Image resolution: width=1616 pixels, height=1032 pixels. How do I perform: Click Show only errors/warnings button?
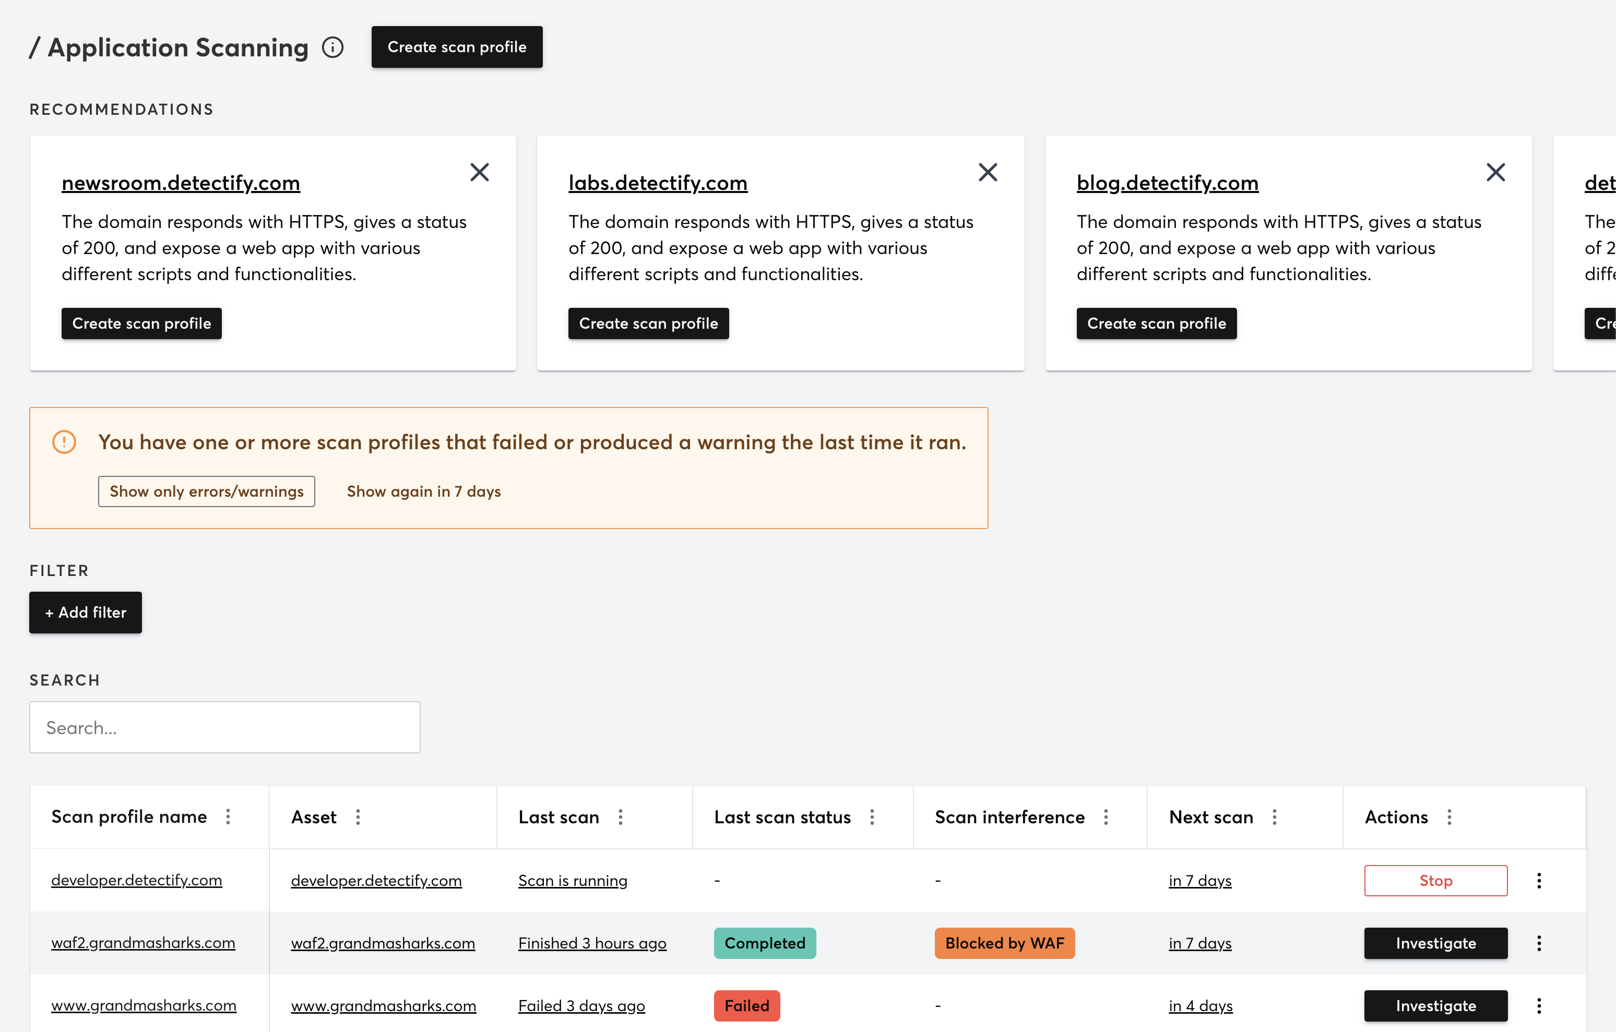[206, 491]
